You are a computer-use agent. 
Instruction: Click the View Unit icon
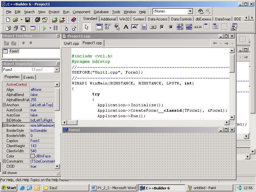pyautogui.click(x=8, y=28)
